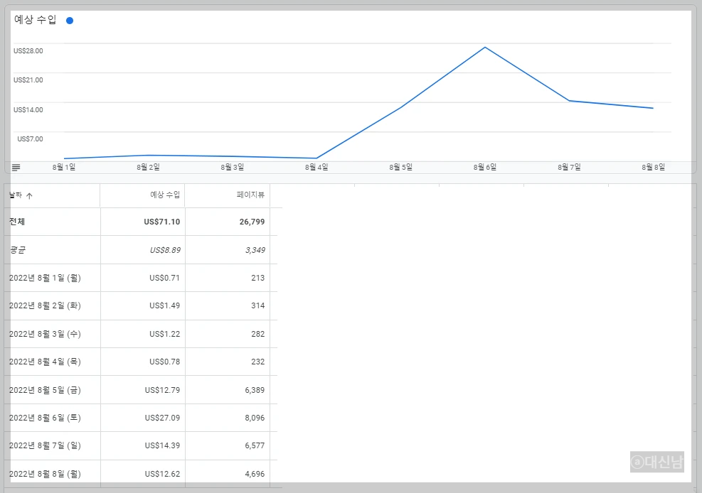702x493 pixels.
Task: Select pageview cell 213
Action: [258, 278]
